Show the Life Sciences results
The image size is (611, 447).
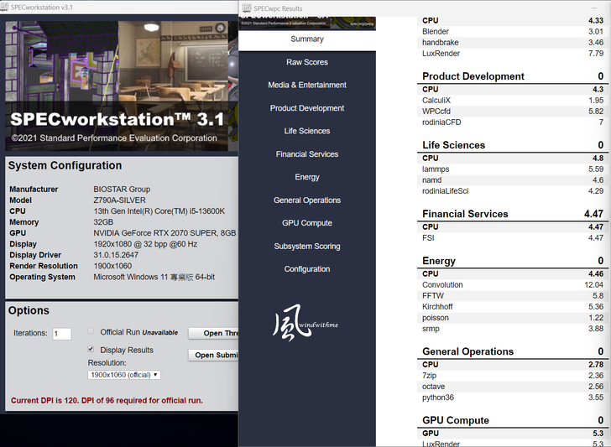click(307, 131)
